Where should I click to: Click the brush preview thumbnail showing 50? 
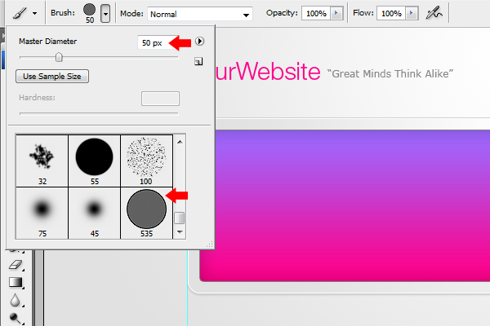tap(89, 13)
